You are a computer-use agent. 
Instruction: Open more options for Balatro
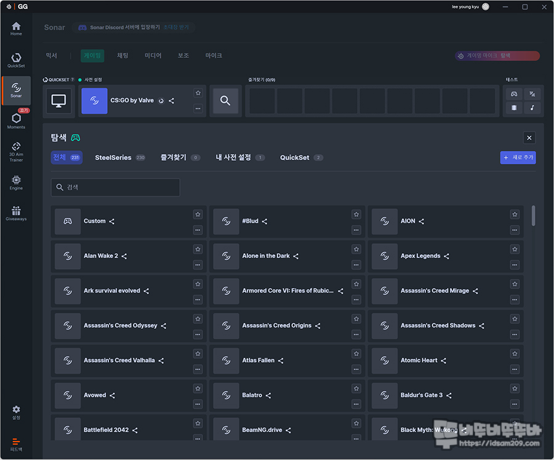(356, 404)
